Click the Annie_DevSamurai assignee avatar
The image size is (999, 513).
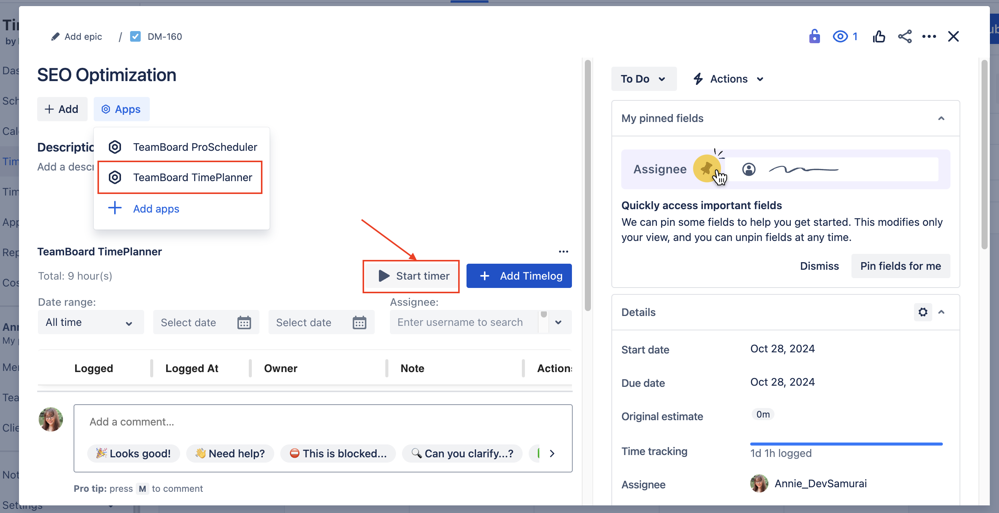pos(759,483)
